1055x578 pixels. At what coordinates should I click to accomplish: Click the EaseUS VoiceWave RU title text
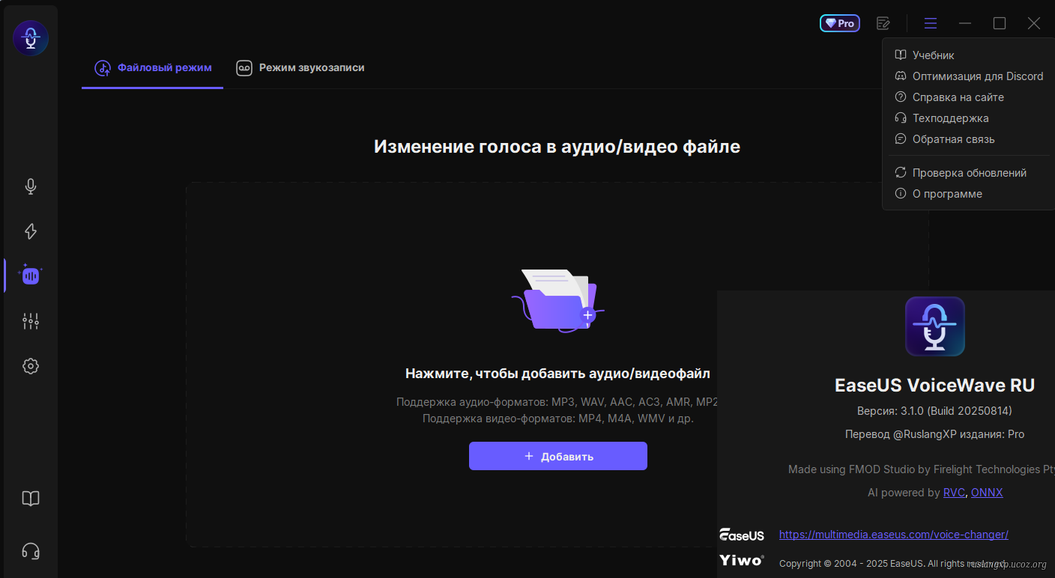point(934,386)
